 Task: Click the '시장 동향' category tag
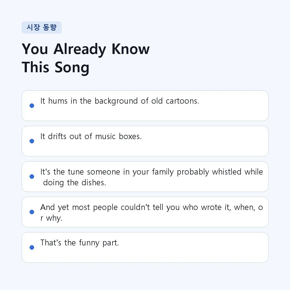click(42, 28)
